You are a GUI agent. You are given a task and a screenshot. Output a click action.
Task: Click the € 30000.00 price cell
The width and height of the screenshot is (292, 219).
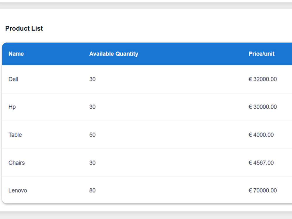(x=263, y=107)
